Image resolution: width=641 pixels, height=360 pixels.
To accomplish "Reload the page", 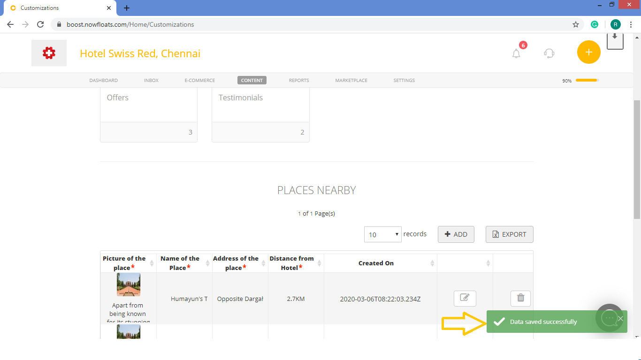I will tap(40, 24).
